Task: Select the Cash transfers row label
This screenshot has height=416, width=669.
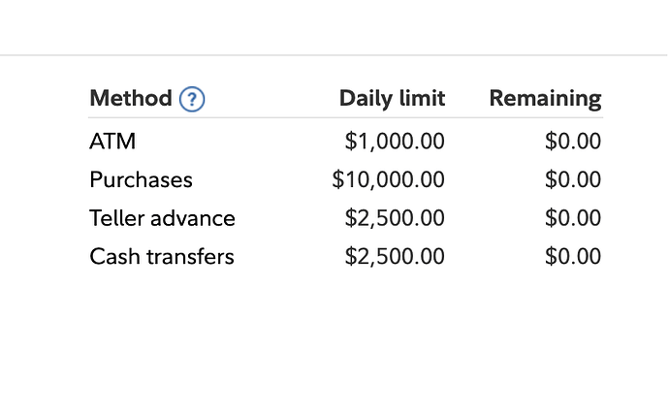Action: (162, 257)
